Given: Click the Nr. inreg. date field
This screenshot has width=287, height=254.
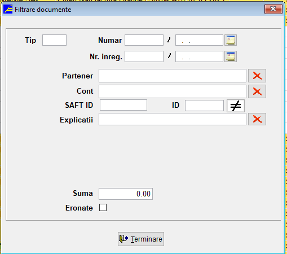Looking at the screenshot, I should coord(199,56).
